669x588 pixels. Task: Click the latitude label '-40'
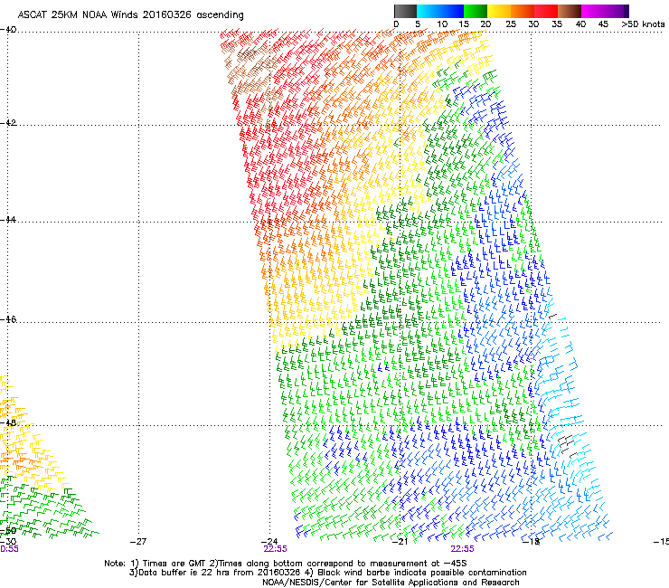pyautogui.click(x=8, y=30)
